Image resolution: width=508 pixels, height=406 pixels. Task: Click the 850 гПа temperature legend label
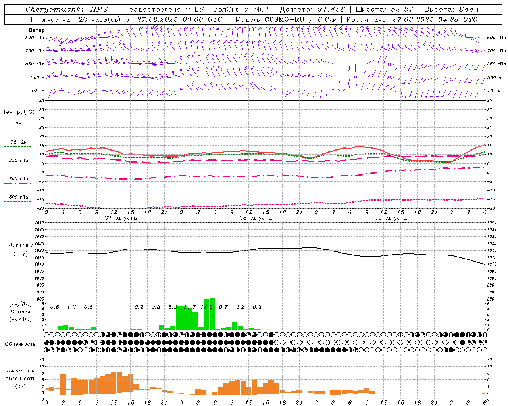[19, 161]
